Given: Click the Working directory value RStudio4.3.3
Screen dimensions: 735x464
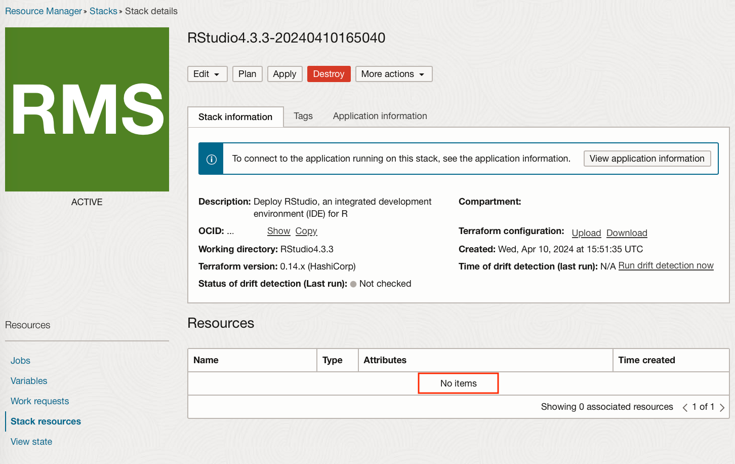Looking at the screenshot, I should pos(307,249).
